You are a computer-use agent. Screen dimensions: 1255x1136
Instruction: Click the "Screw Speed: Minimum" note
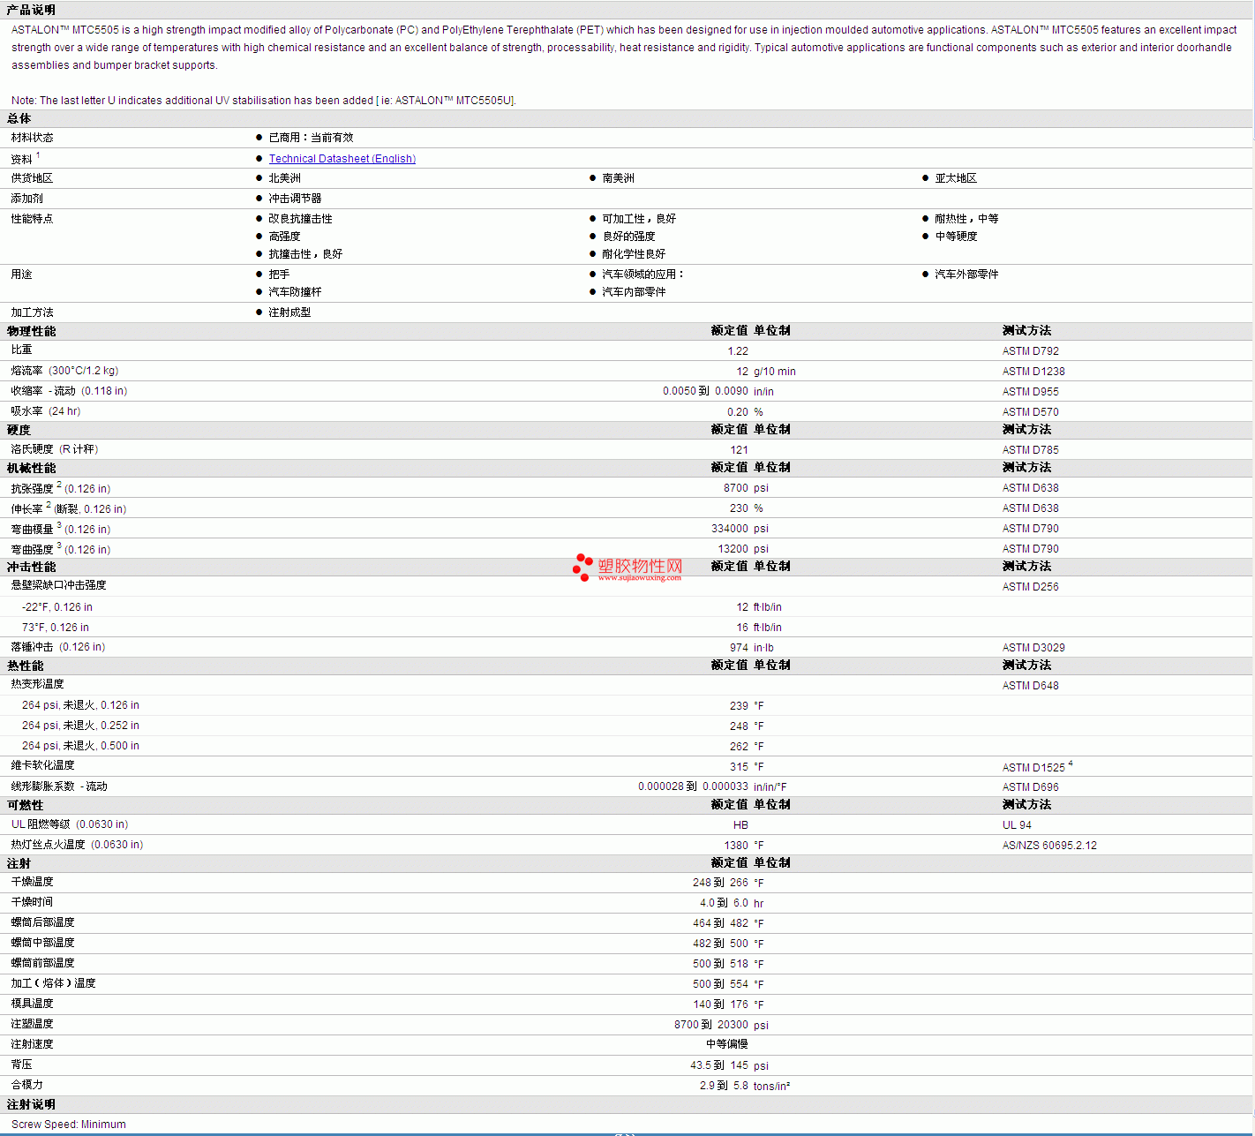(x=69, y=1125)
